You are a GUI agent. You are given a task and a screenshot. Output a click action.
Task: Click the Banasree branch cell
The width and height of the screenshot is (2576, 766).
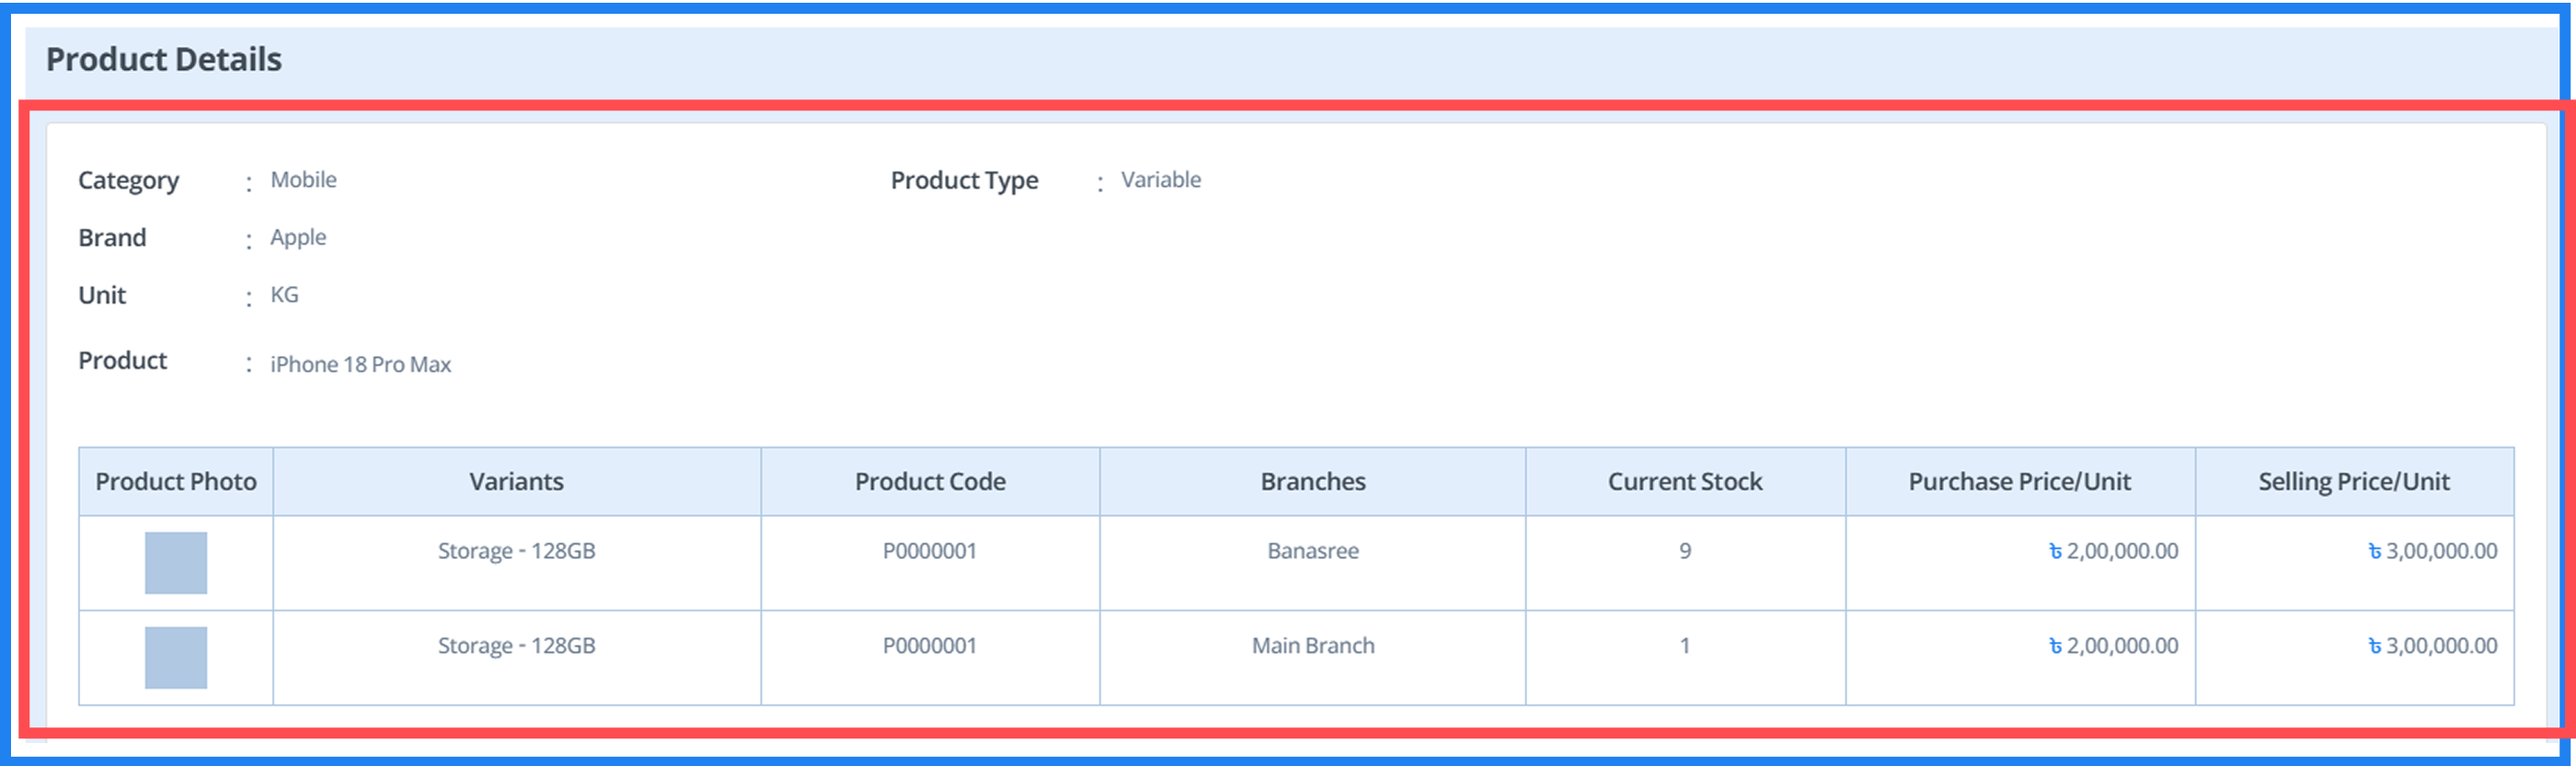tap(1312, 551)
